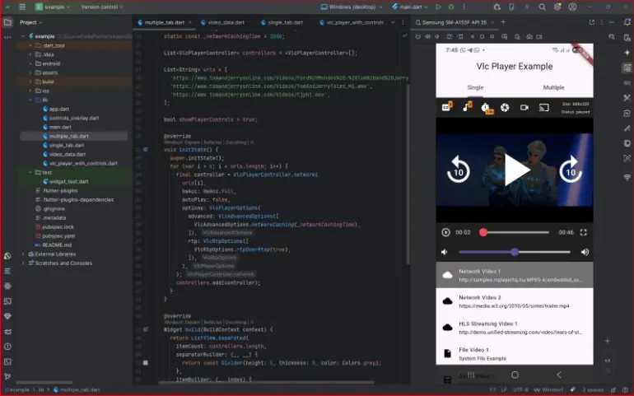Open the main hamburger menu
Image resolution: width=634 pixels, height=396 pixels.
22,7
